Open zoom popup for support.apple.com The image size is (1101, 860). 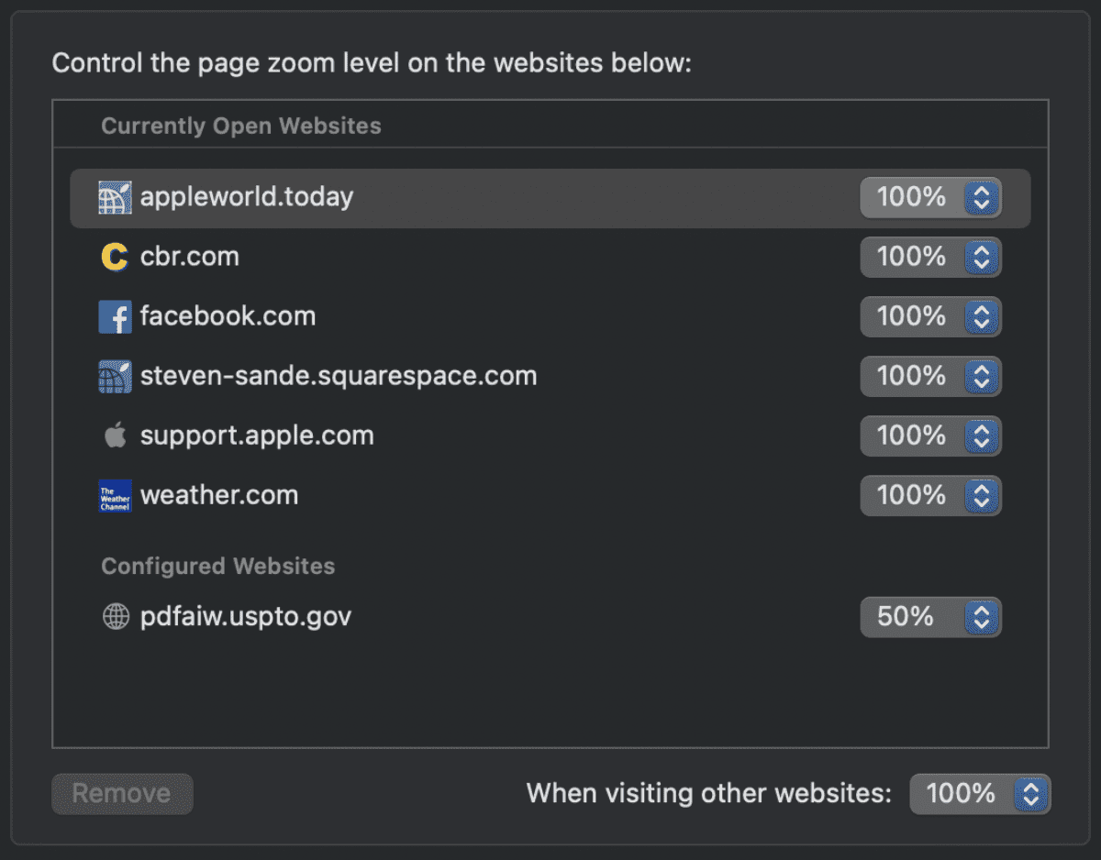(x=930, y=436)
